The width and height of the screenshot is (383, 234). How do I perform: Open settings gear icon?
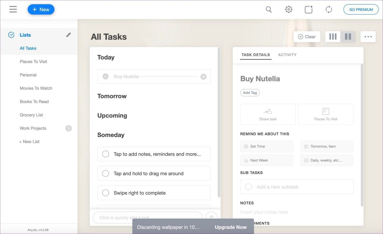288,10
